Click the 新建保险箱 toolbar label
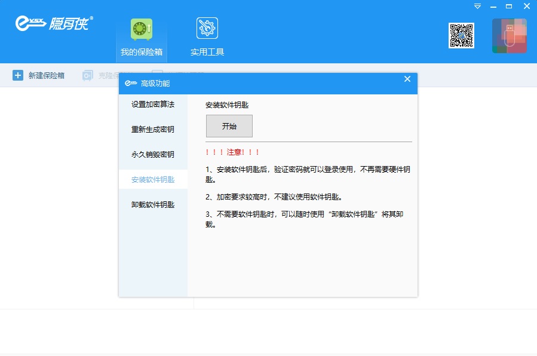This screenshot has height=356, width=537. click(x=47, y=75)
